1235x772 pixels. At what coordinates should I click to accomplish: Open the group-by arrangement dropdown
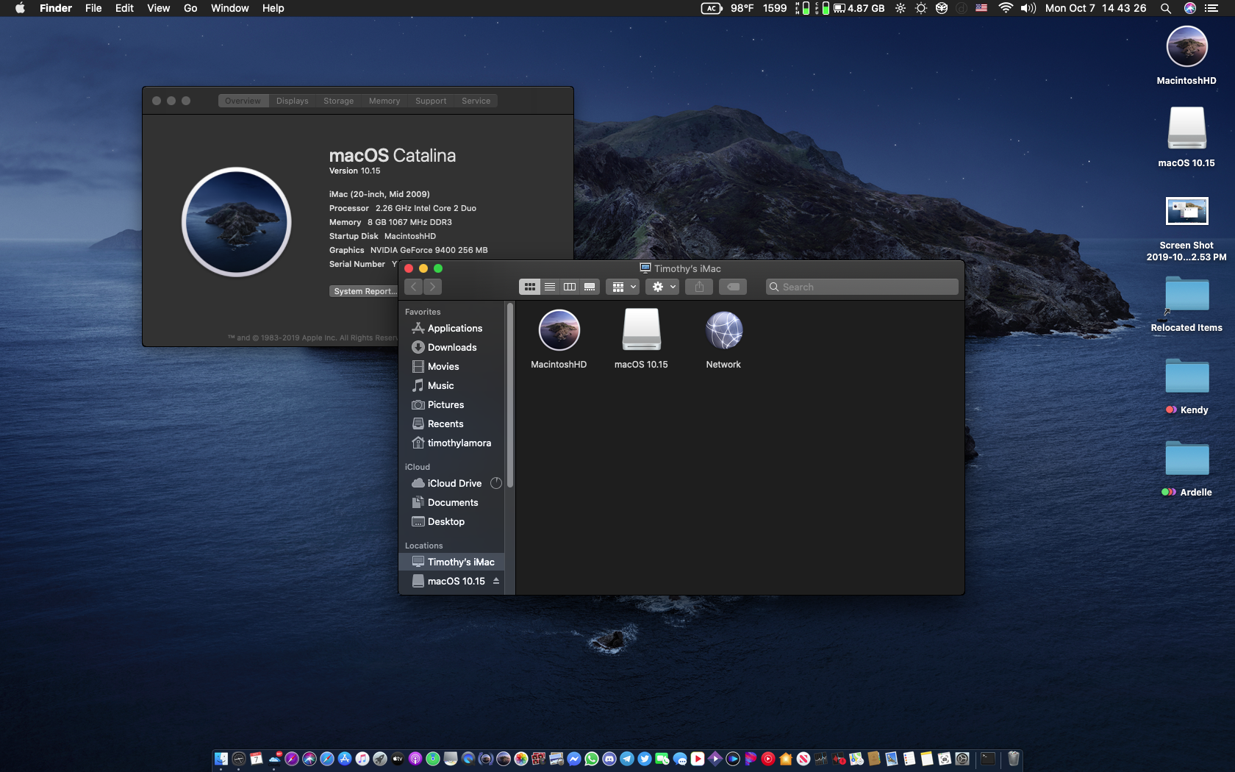click(623, 287)
